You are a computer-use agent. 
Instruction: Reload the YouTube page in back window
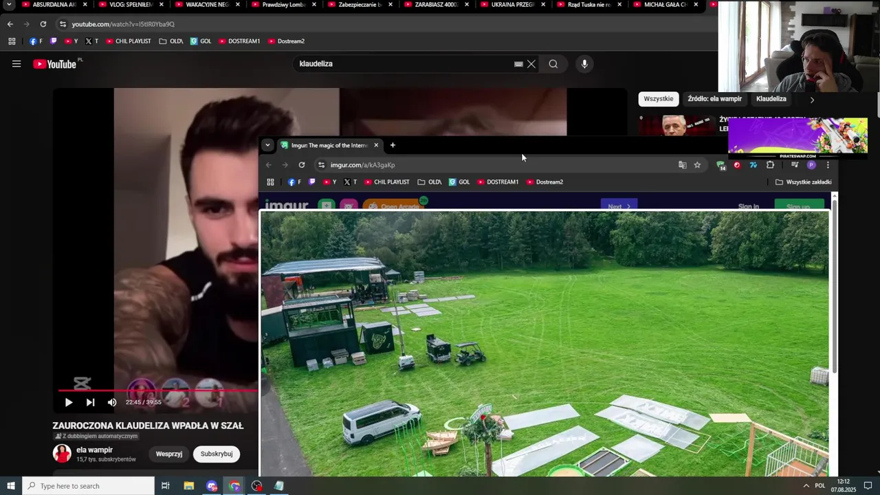(43, 24)
